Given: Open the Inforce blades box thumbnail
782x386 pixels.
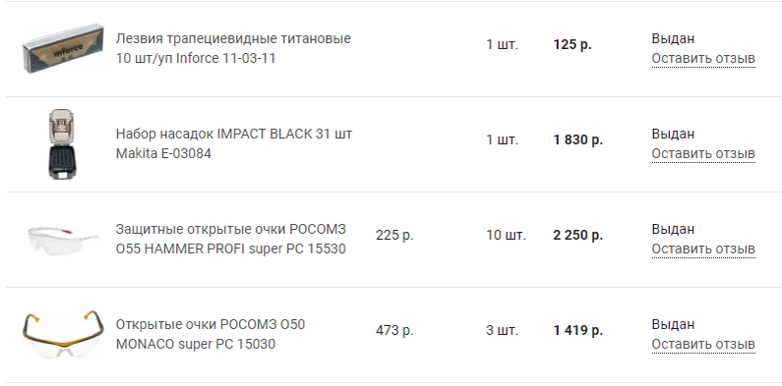Looking at the screenshot, I should 63,49.
